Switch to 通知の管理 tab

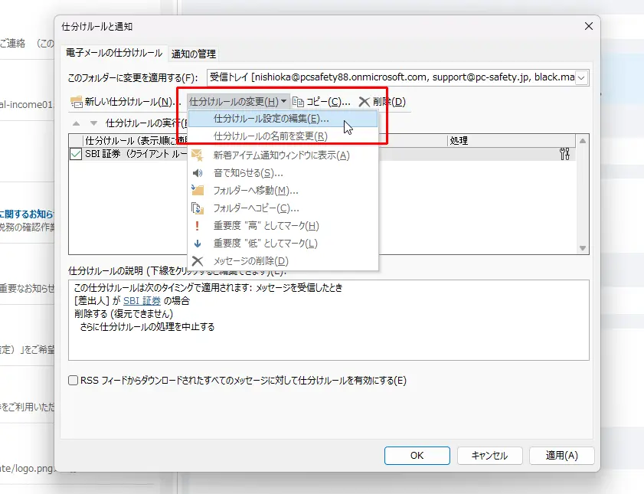pos(194,54)
